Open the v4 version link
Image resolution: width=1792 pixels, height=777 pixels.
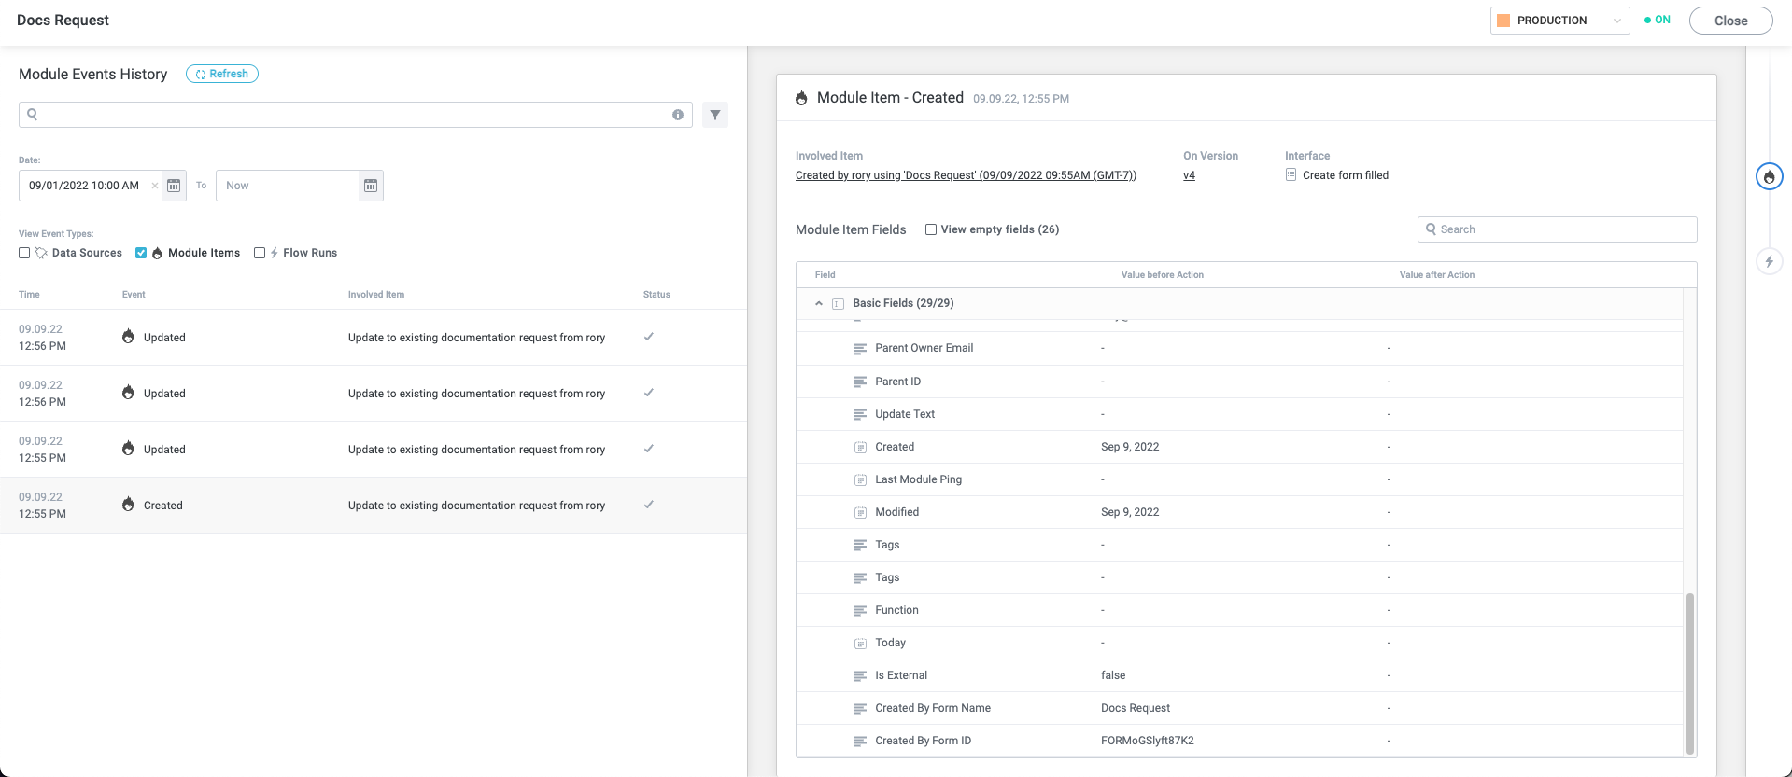tap(1189, 175)
